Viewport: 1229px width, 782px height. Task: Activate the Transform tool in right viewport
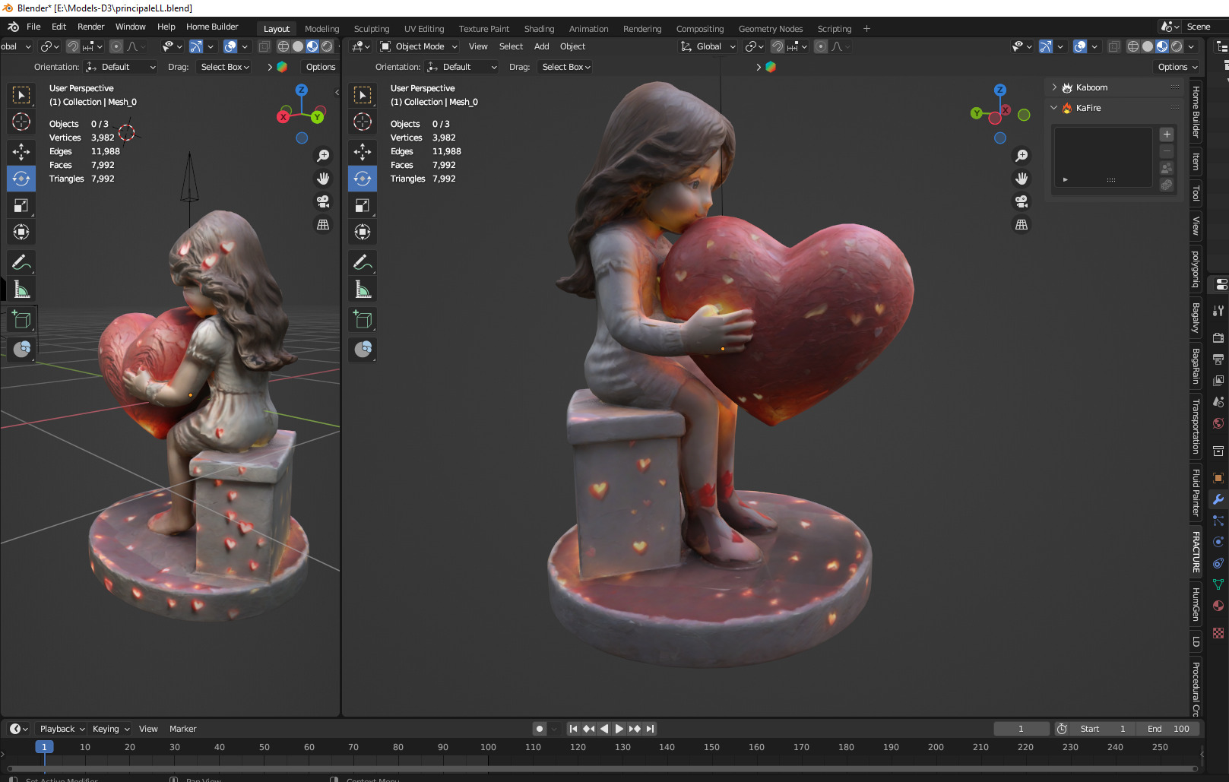(363, 232)
